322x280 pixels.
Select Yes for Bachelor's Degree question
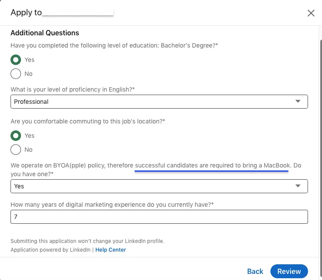pyautogui.click(x=16, y=60)
